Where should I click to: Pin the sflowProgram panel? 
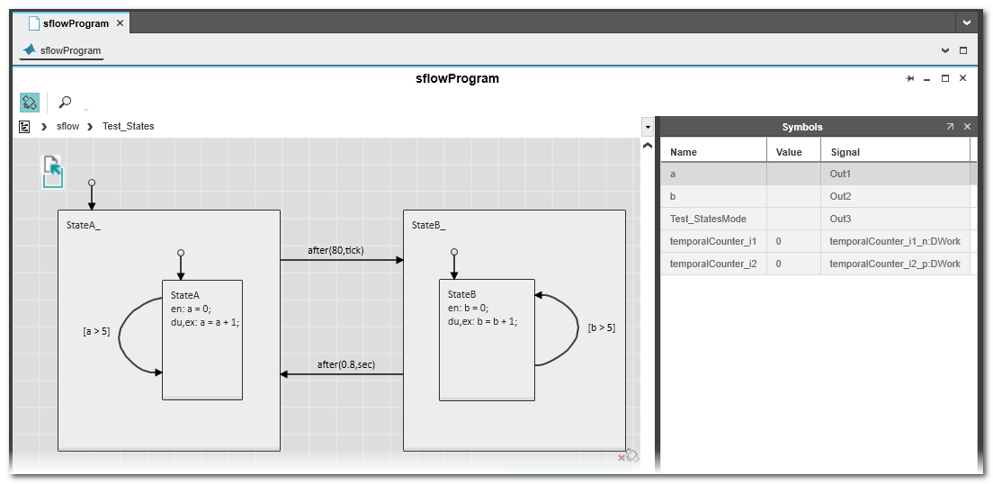coord(910,79)
